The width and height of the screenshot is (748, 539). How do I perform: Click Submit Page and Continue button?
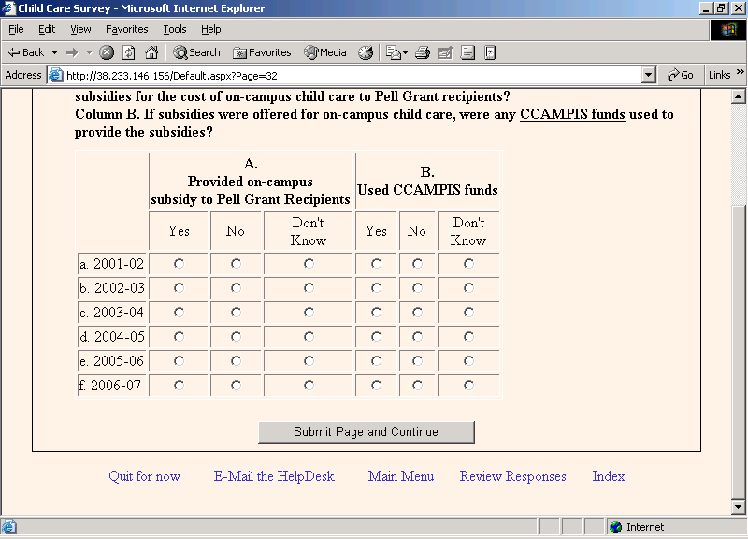(367, 432)
